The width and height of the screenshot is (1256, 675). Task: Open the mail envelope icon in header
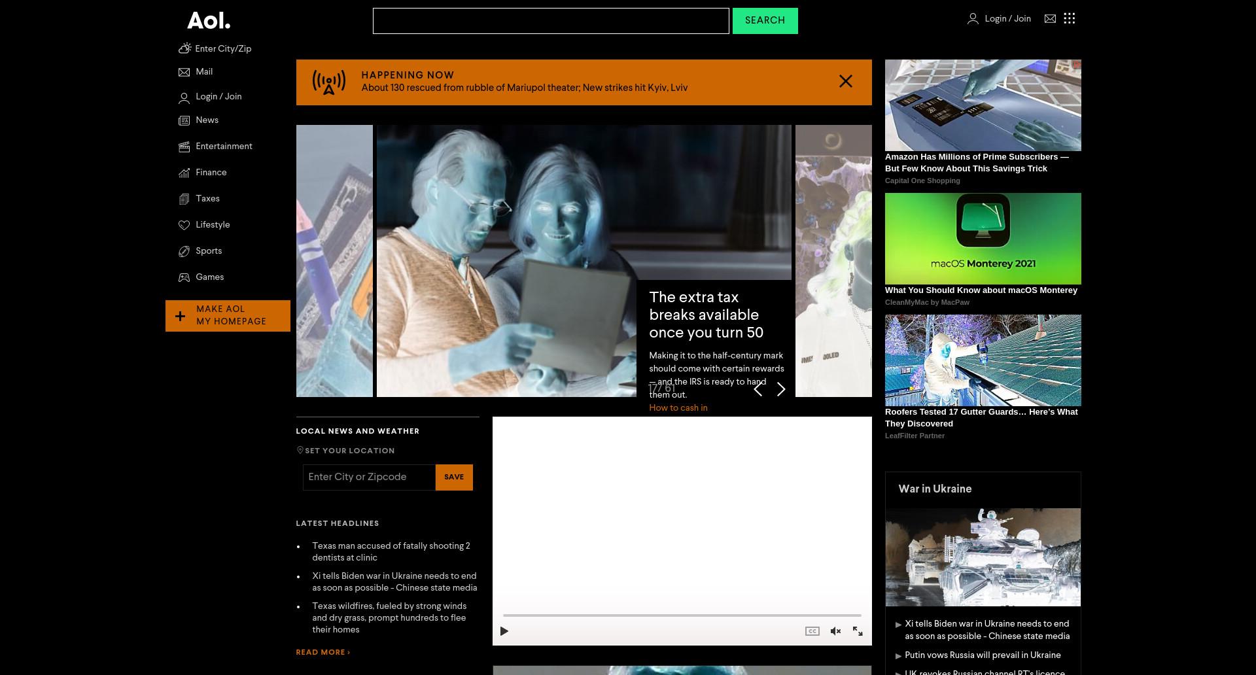pyautogui.click(x=1050, y=19)
